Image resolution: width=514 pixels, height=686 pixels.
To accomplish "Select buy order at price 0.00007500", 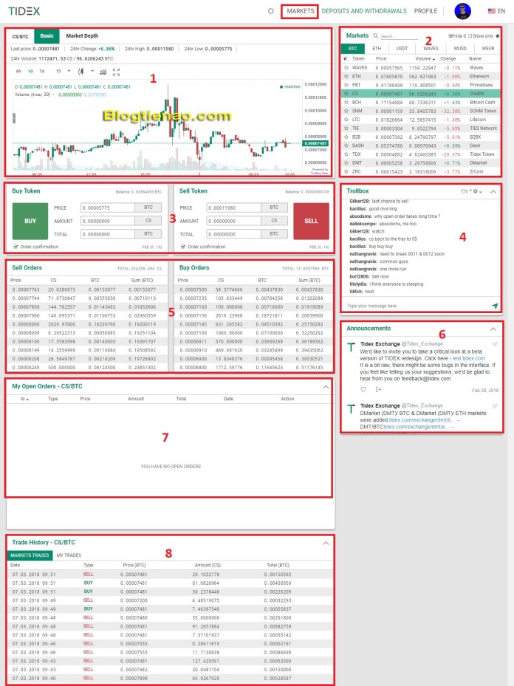I will [x=254, y=289].
